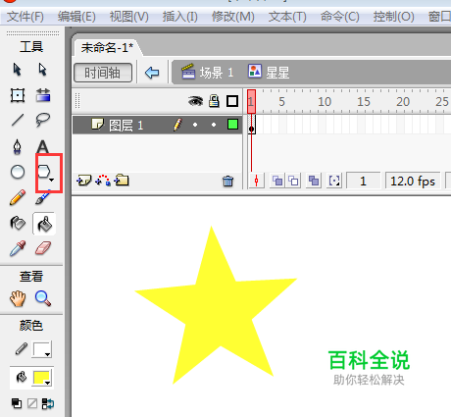Image resolution: width=451 pixels, height=417 pixels.
Task: Select the 图层 1 layer row
Action: (x=157, y=125)
